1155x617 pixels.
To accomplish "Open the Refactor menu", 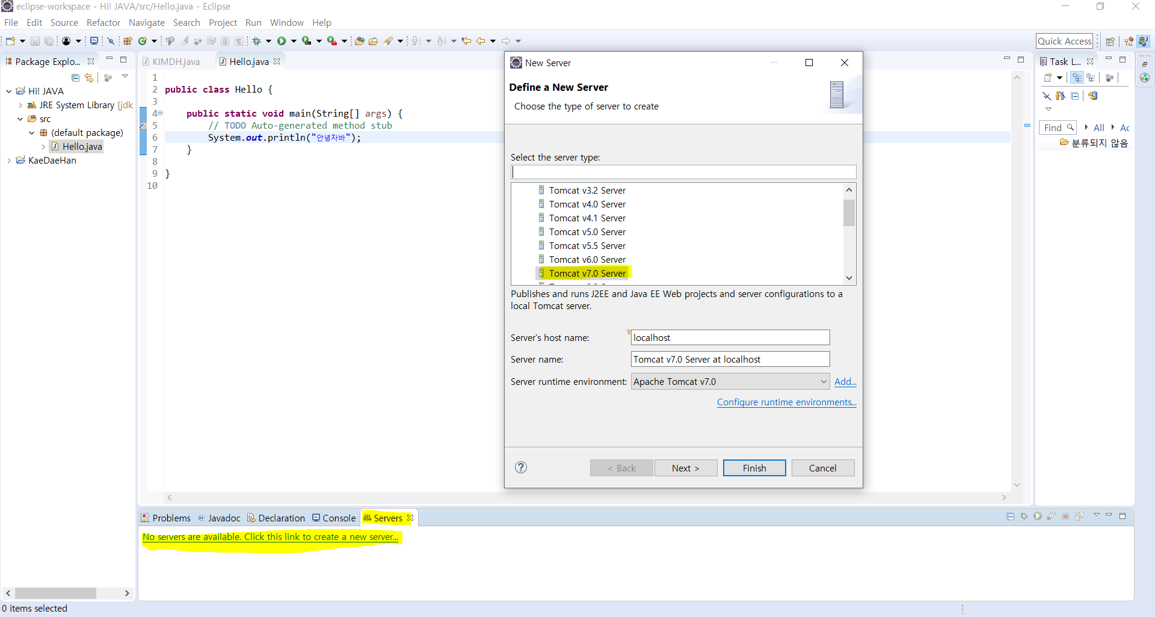I will coord(103,22).
